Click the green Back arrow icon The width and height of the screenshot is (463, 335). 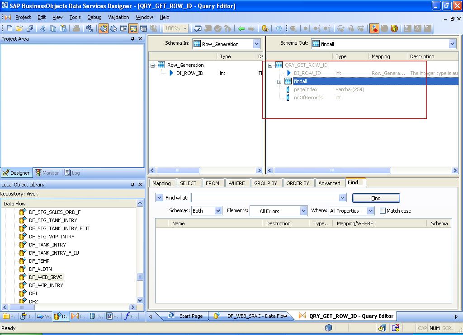pyautogui.click(x=241, y=28)
